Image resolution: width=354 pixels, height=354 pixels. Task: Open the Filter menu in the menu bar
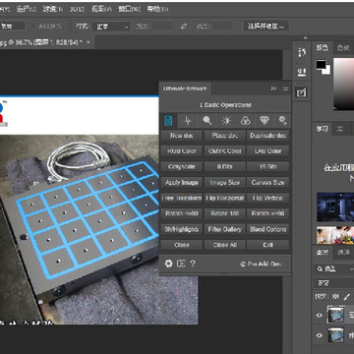pos(52,9)
